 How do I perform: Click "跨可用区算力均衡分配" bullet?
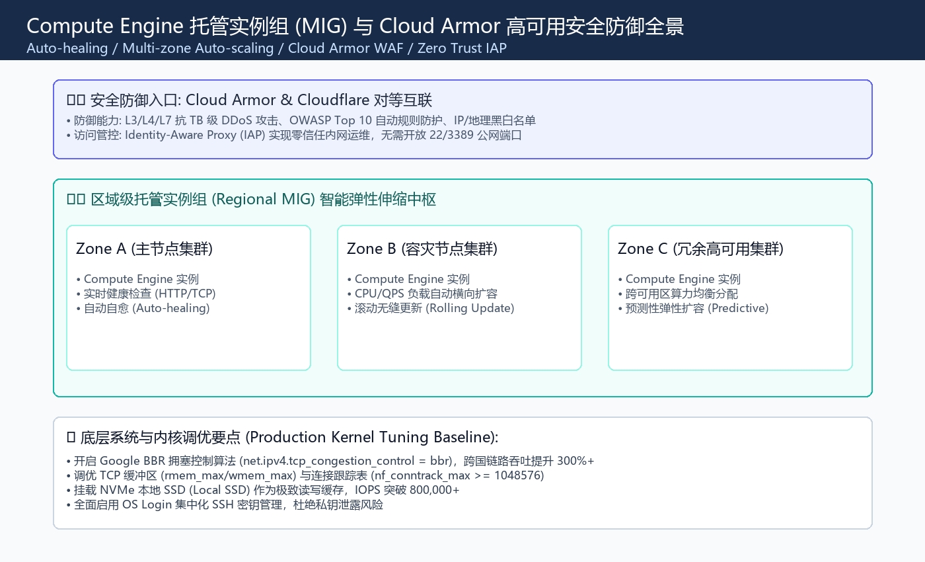tap(678, 294)
